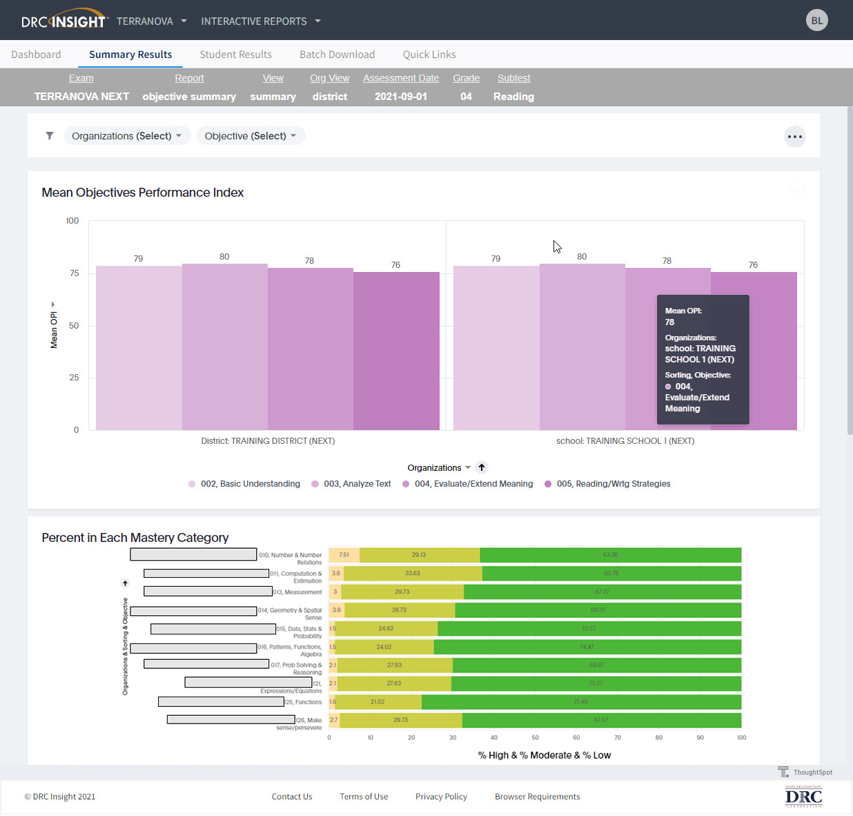Image resolution: width=853 pixels, height=816 pixels.
Task: Open the Organizations (Select) dropdown
Action: pos(127,135)
